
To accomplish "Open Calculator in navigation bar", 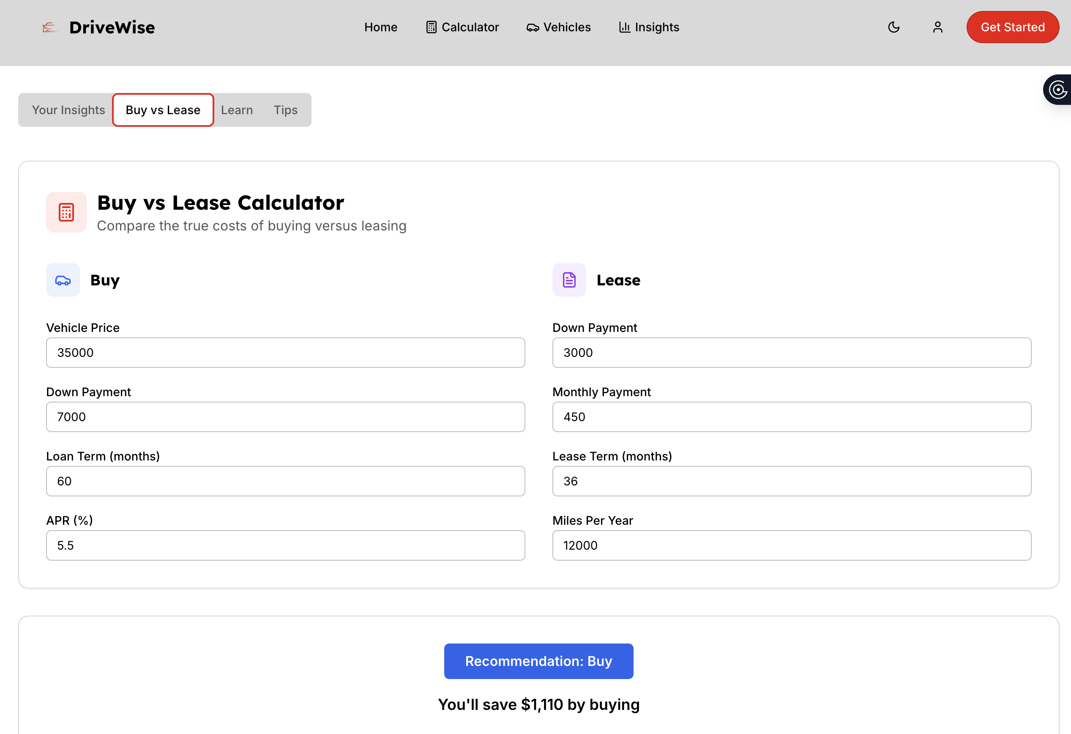I will tap(462, 27).
